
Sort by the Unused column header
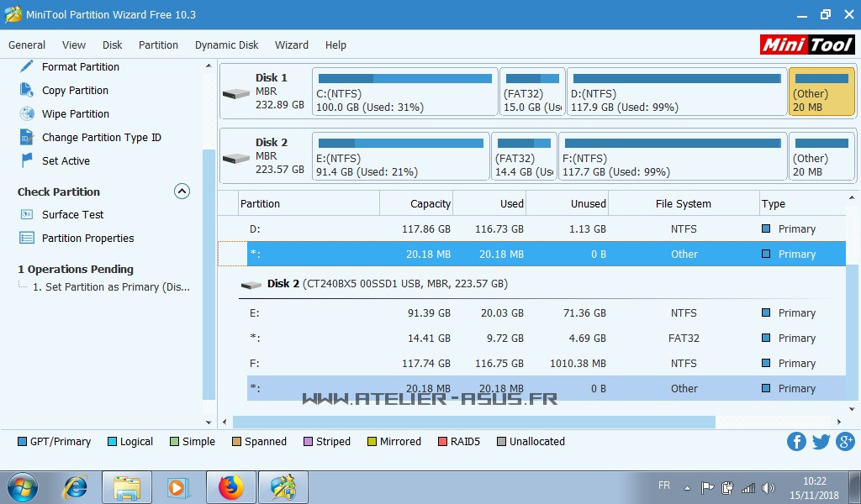(567, 203)
